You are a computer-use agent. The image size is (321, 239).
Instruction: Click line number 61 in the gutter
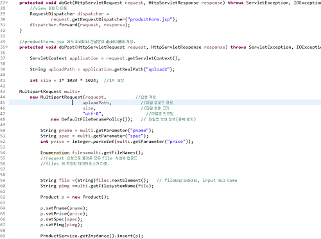3,192
